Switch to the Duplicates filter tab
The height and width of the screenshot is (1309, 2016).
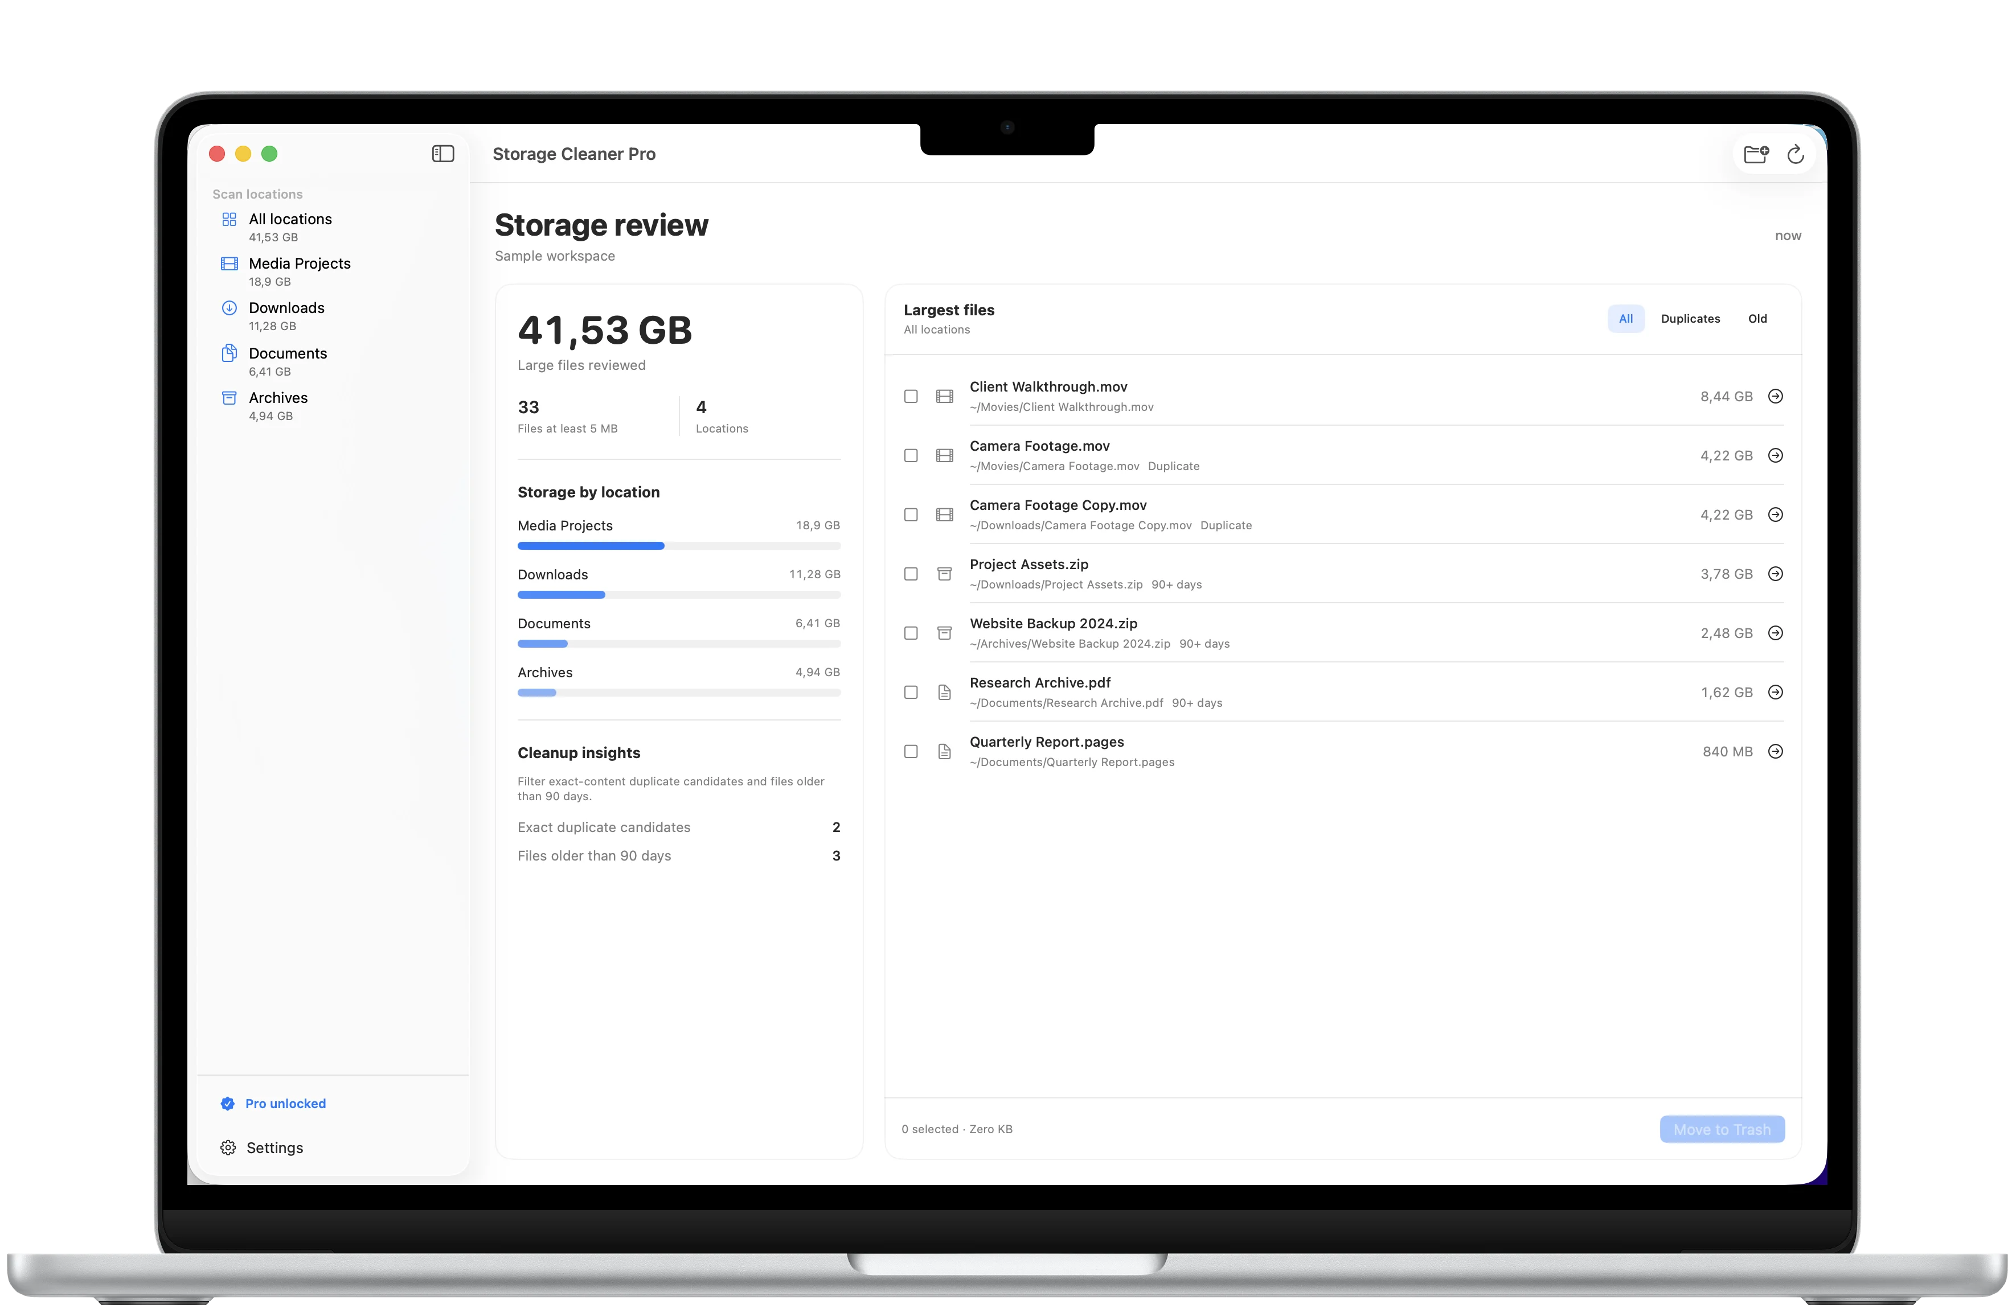click(x=1690, y=319)
